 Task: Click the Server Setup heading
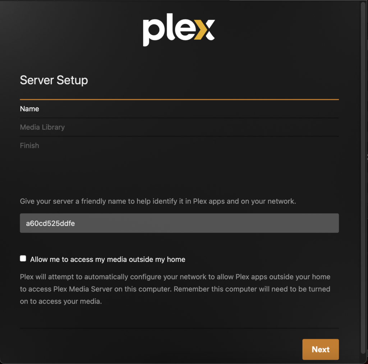[54, 80]
